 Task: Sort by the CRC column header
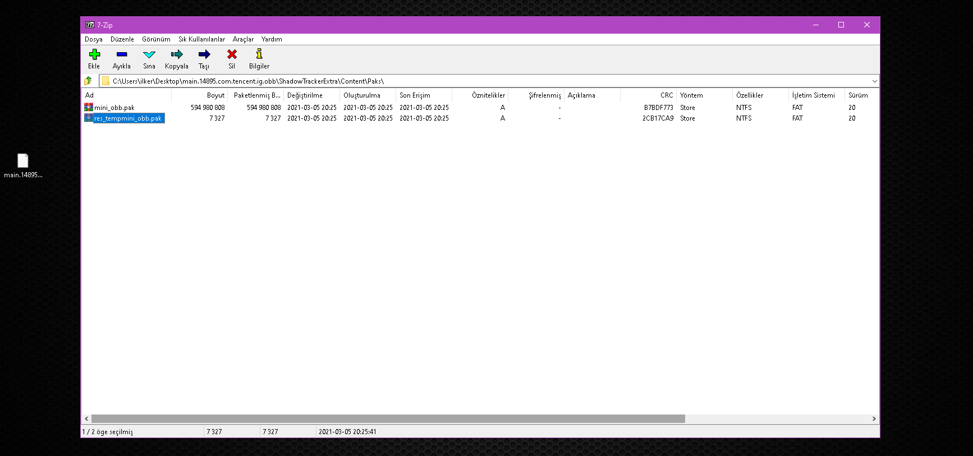[x=649, y=95]
